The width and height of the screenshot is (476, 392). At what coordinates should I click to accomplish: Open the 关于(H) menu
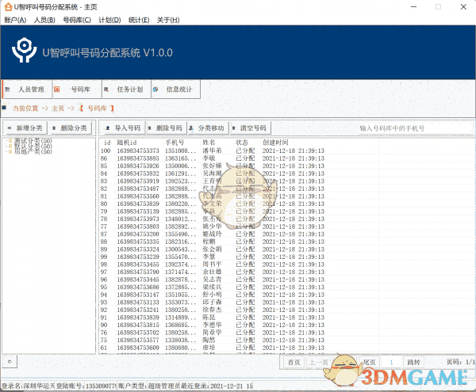168,20
